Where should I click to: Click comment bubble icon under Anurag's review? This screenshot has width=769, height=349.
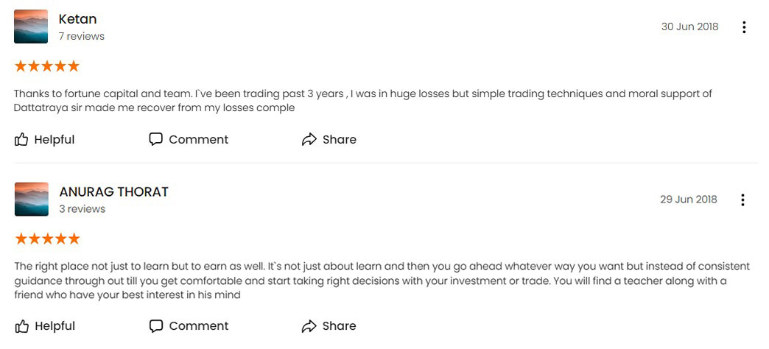pyautogui.click(x=156, y=326)
